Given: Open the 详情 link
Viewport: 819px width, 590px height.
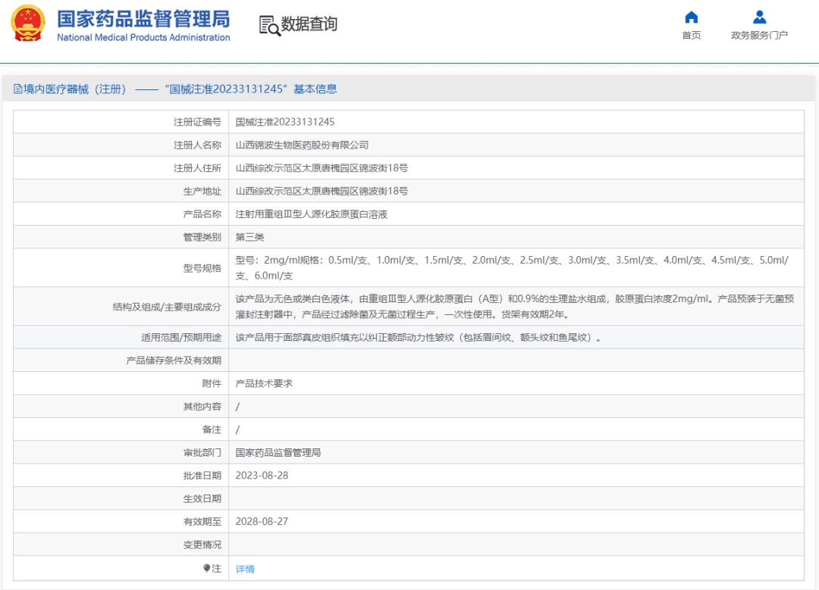Looking at the screenshot, I should point(245,569).
